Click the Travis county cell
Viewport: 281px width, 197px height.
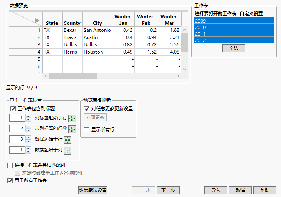tap(72, 37)
